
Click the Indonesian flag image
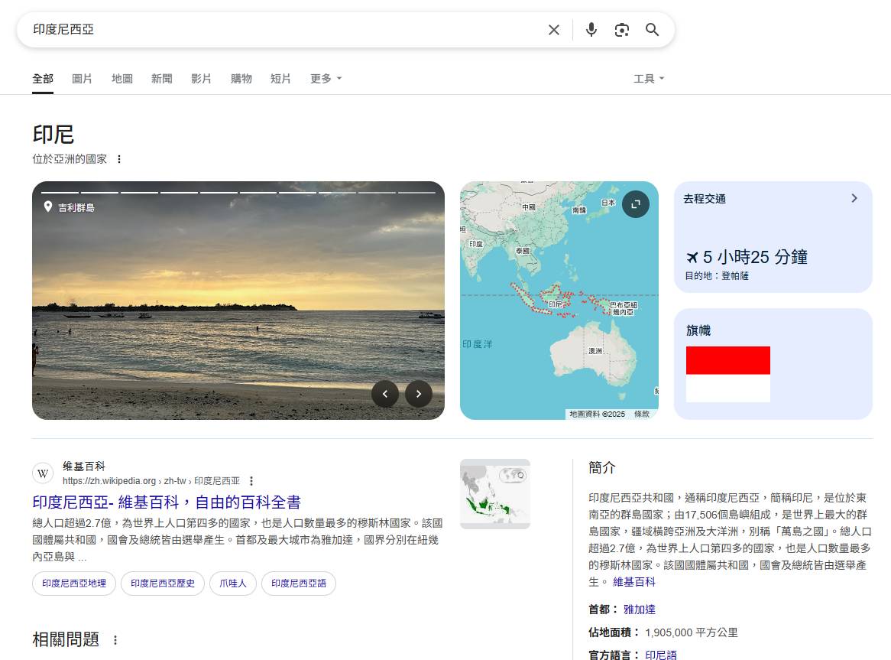pos(728,374)
